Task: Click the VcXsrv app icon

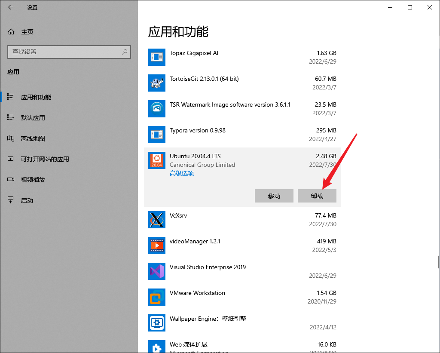Action: 156,220
